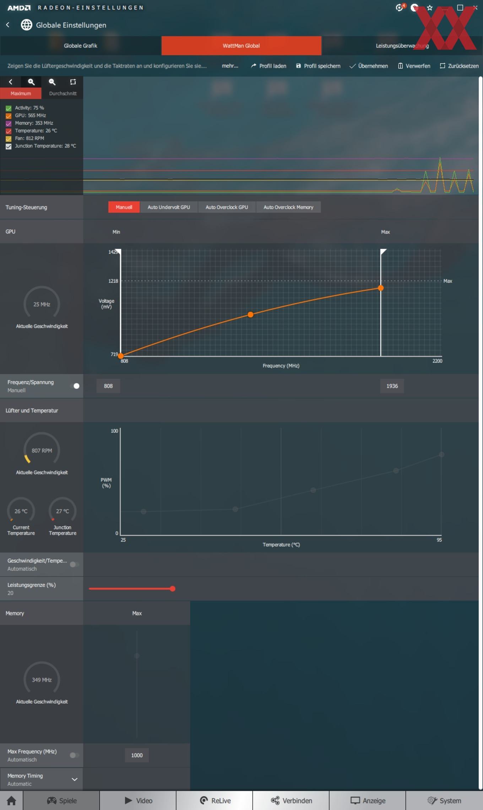Toggle Max Frequency (MHz) automatic switch
The width and height of the screenshot is (483, 810).
75,755
